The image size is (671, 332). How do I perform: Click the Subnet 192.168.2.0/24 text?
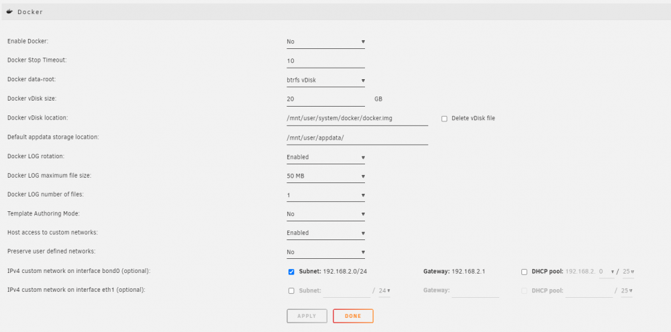tap(333, 271)
